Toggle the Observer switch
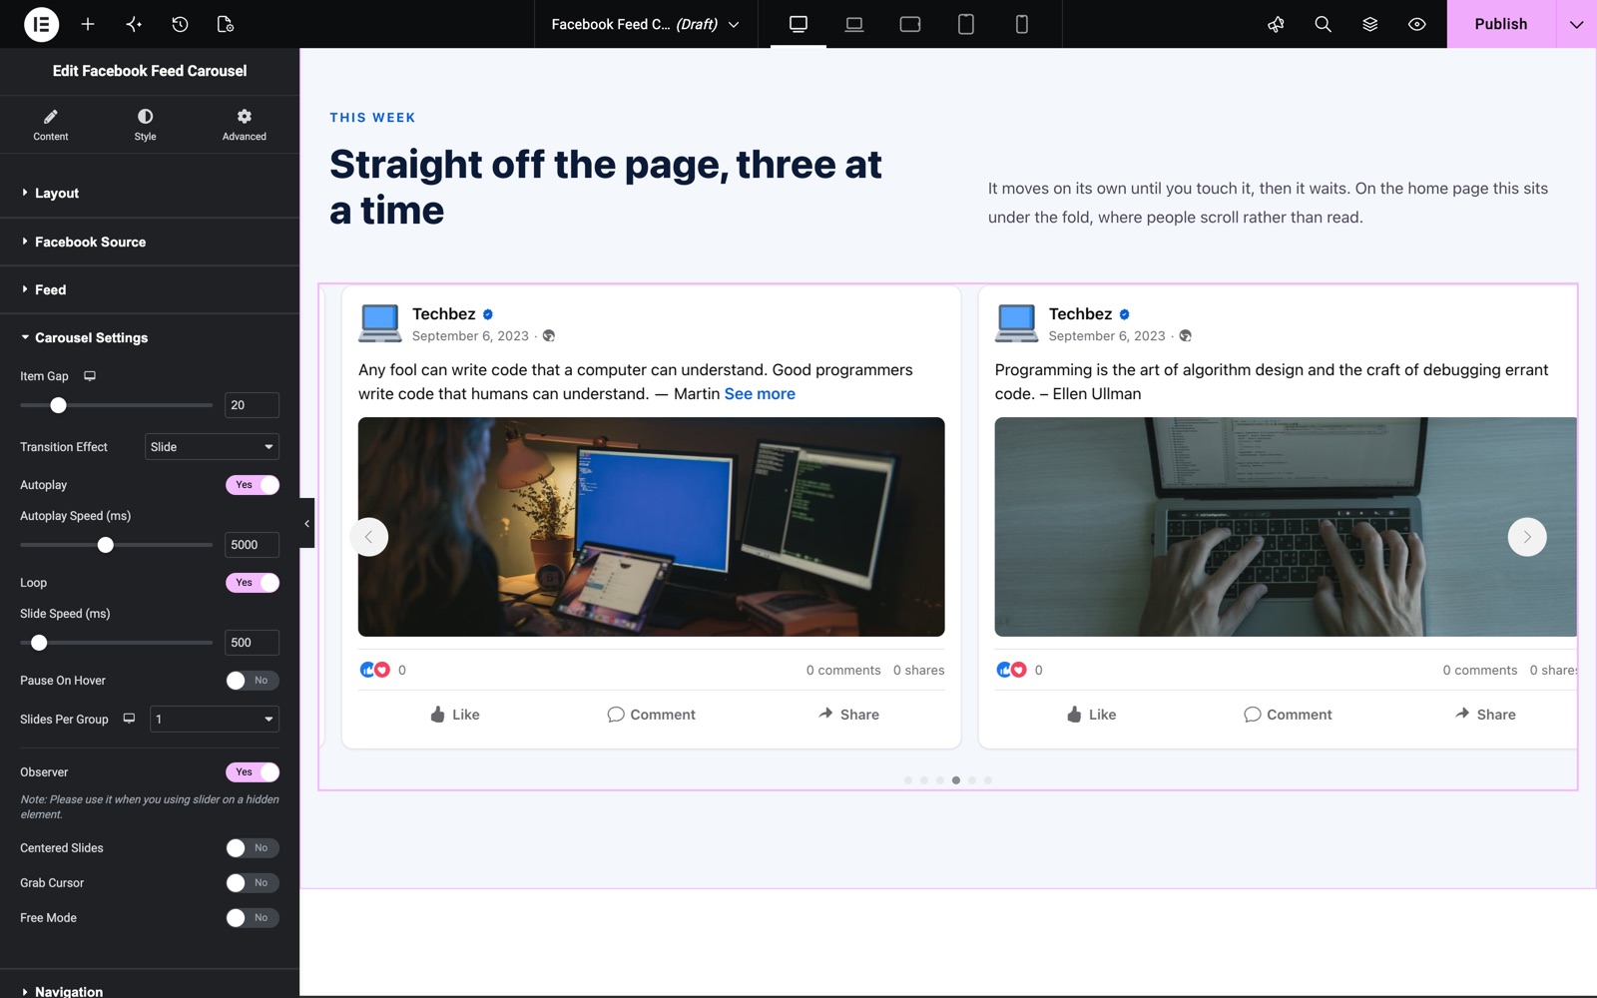This screenshot has height=998, width=1597. tap(253, 772)
